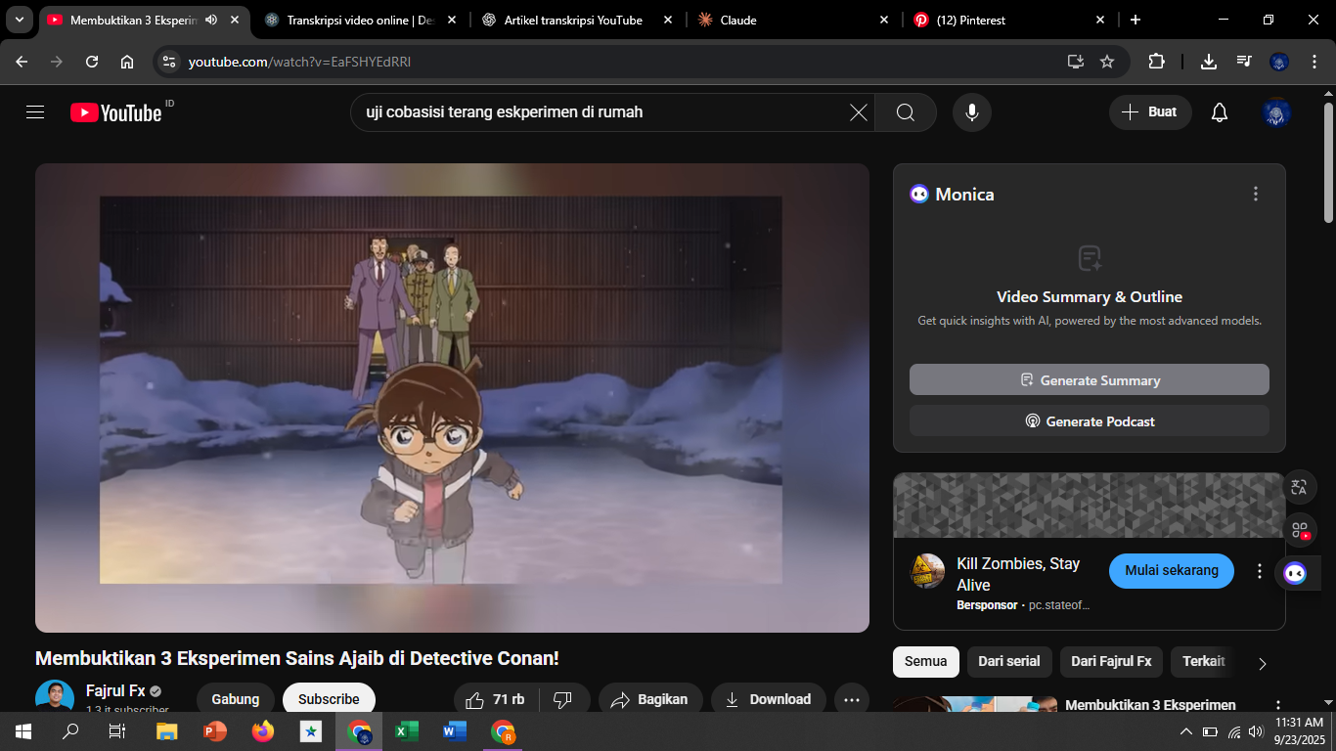The image size is (1336, 751).
Task: Open Fajrul Fx channel avatar
Action: [x=55, y=696]
